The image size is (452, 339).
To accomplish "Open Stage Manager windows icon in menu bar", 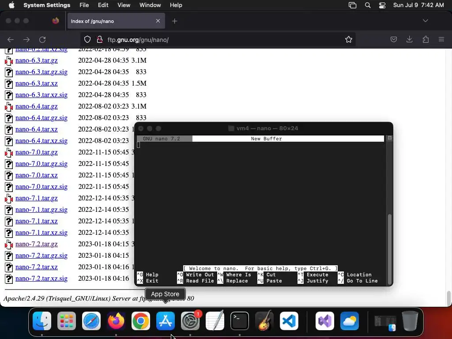I will [352, 5].
